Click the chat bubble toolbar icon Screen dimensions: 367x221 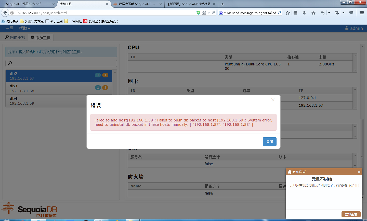click(x=351, y=13)
